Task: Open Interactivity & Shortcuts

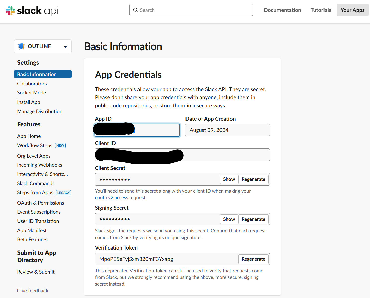Action: (42, 174)
